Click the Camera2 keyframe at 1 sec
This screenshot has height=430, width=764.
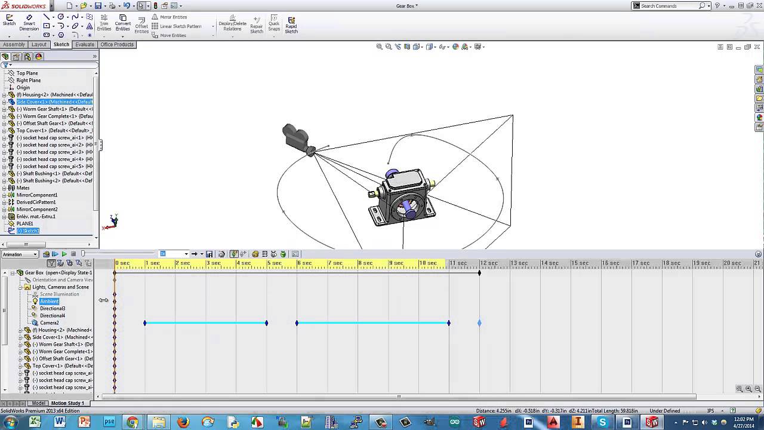[x=144, y=323]
